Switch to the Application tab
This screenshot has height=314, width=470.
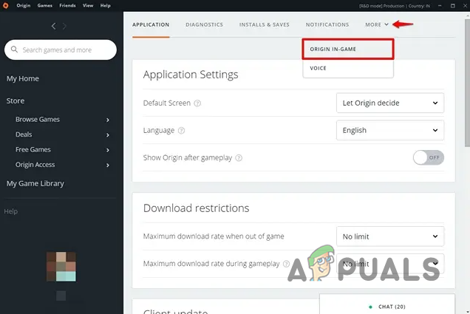click(x=151, y=24)
